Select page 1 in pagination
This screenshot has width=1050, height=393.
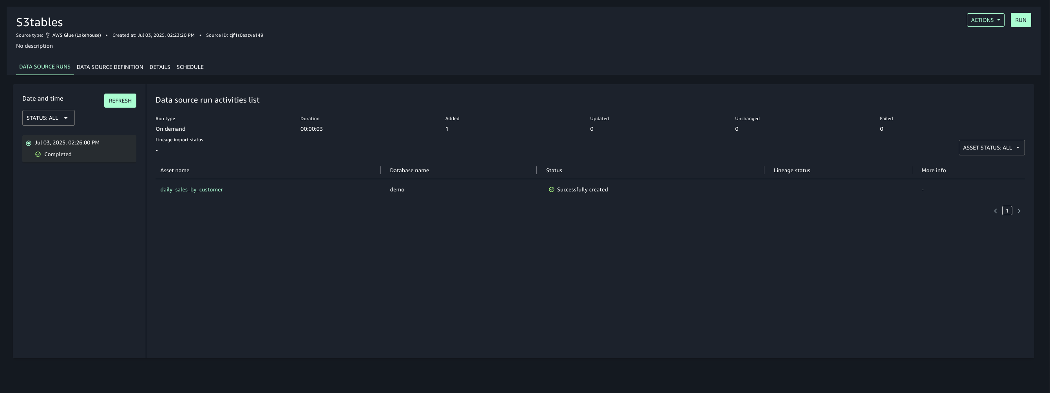click(1007, 211)
